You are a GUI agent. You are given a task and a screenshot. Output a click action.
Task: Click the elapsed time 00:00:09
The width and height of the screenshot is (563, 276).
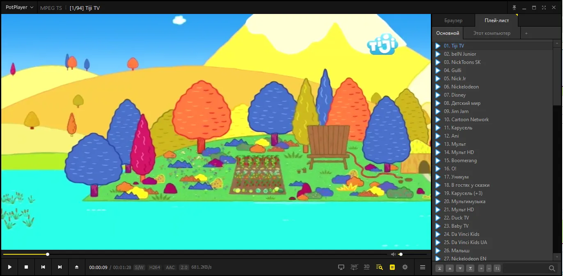click(x=98, y=267)
